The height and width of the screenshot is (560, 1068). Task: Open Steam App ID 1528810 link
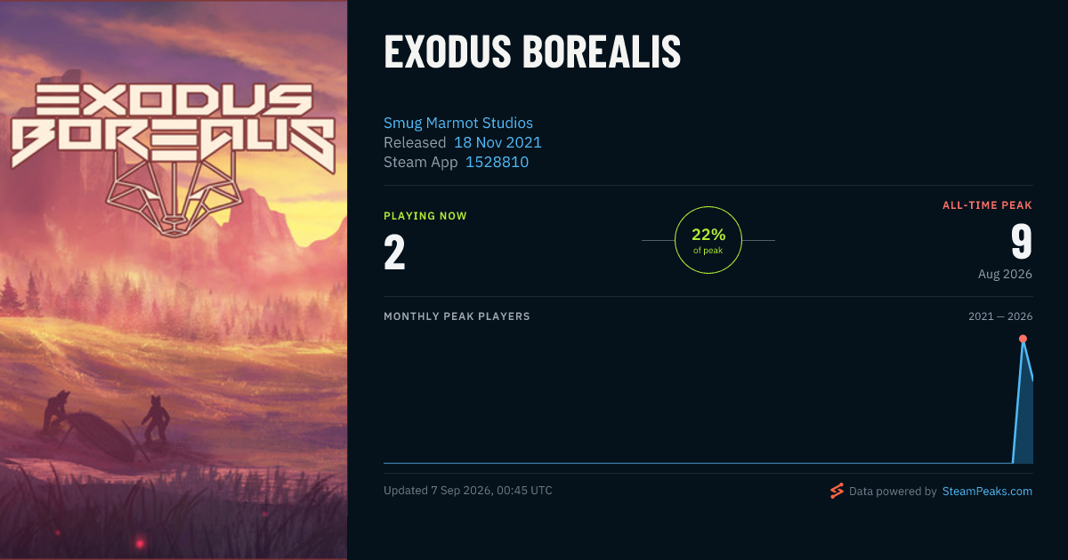point(498,162)
